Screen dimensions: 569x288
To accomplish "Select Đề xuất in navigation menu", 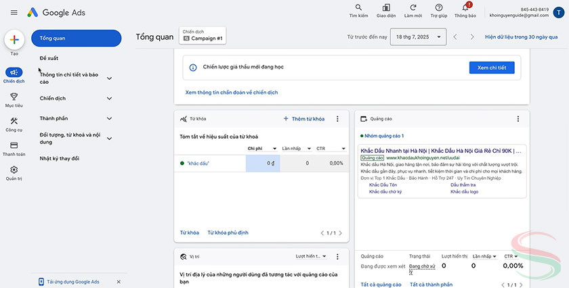I will coord(49,58).
